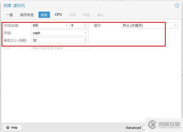Decrease disk size with down arrow
Image resolution: width=183 pixels, height=132 pixels.
(x=86, y=42)
